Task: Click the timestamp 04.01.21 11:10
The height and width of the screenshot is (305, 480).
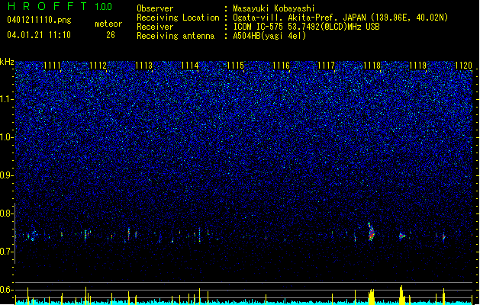Action: (39, 35)
